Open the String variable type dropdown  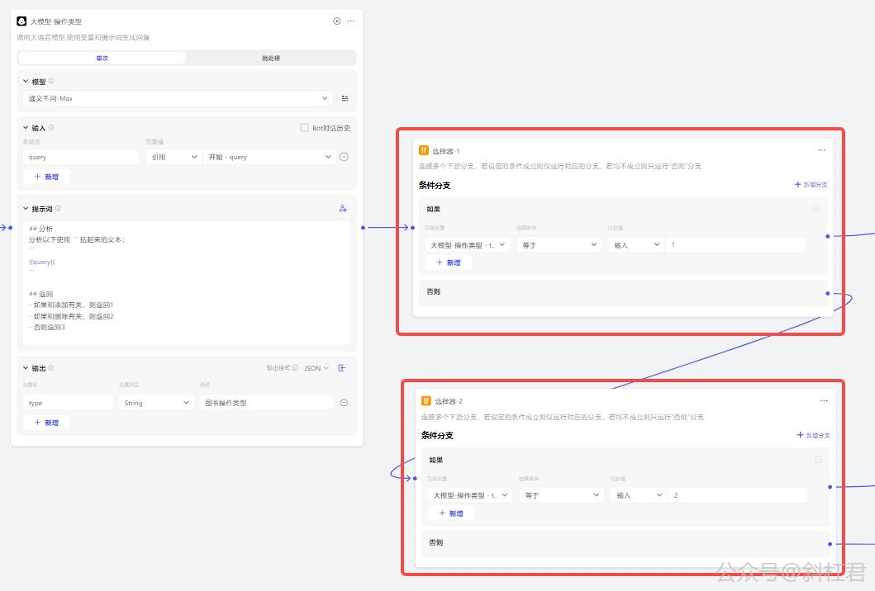tap(155, 403)
